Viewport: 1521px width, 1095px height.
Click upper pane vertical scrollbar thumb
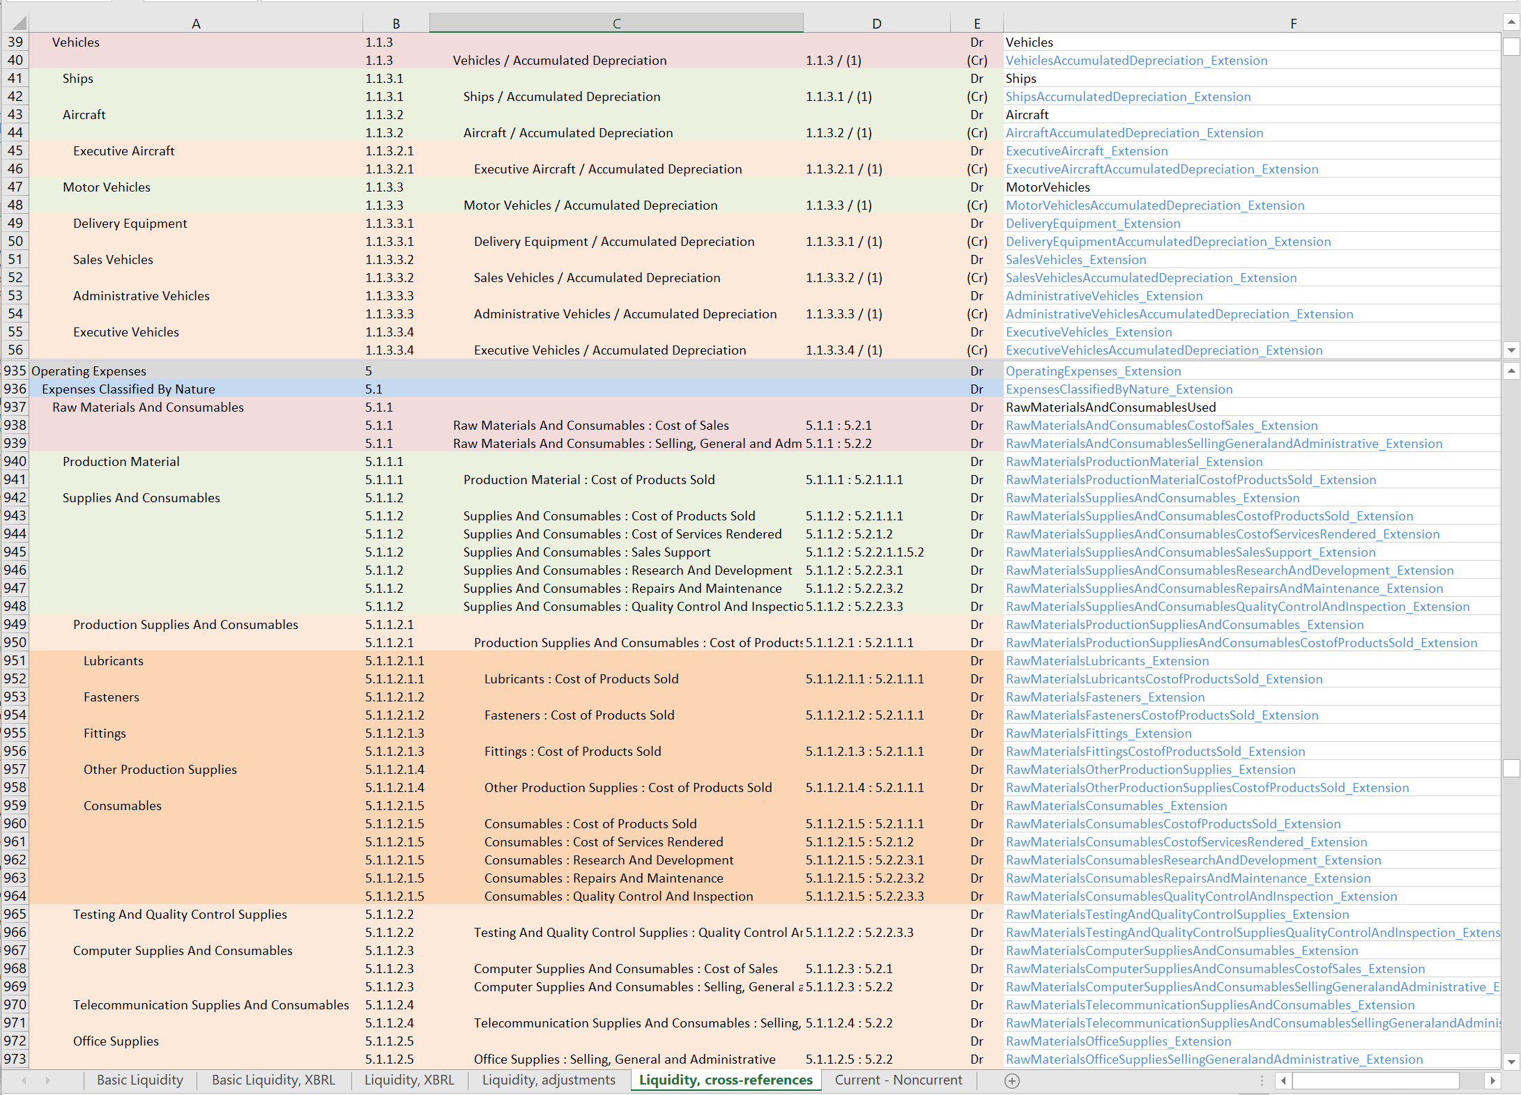(1511, 47)
